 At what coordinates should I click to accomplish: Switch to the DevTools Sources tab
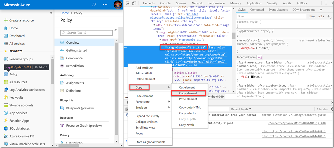point(181,3)
